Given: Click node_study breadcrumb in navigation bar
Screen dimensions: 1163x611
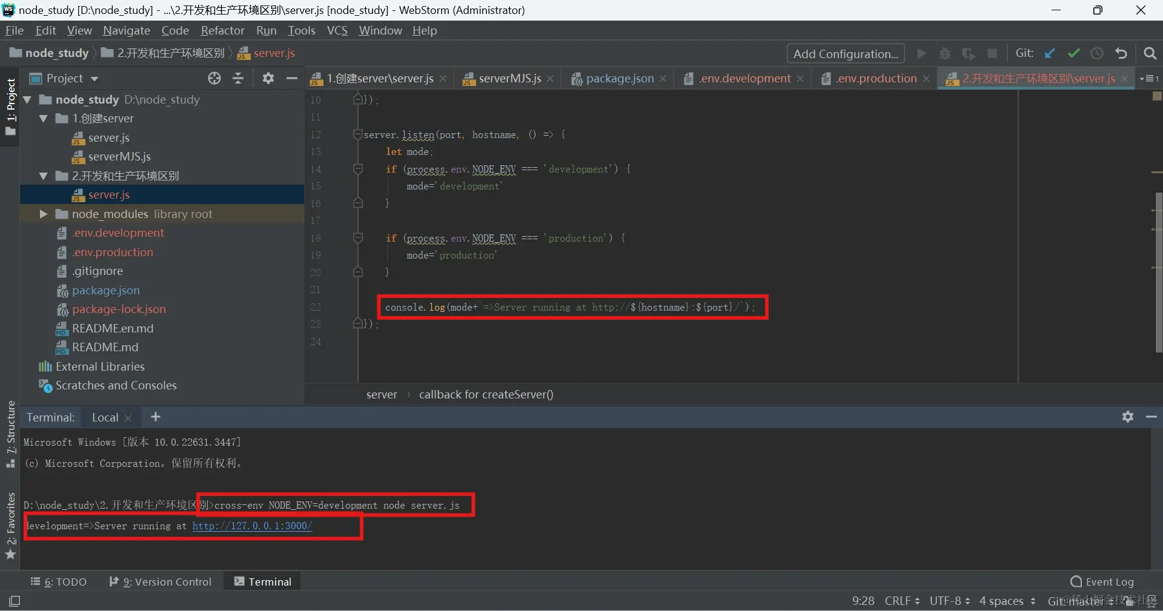Looking at the screenshot, I should 50,53.
